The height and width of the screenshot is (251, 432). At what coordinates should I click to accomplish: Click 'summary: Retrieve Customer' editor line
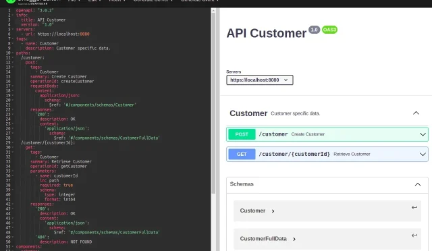coord(61,162)
